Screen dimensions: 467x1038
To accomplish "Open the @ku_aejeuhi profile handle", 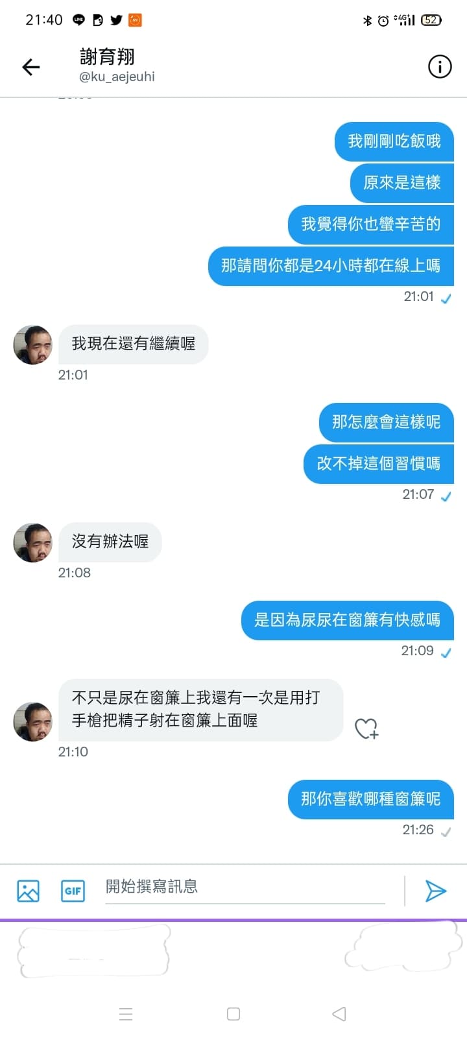I will point(117,77).
